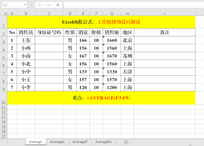The width and height of the screenshot is (204, 146).
Task: Click the formula bar resize dots handle
Action: coord(31,5)
